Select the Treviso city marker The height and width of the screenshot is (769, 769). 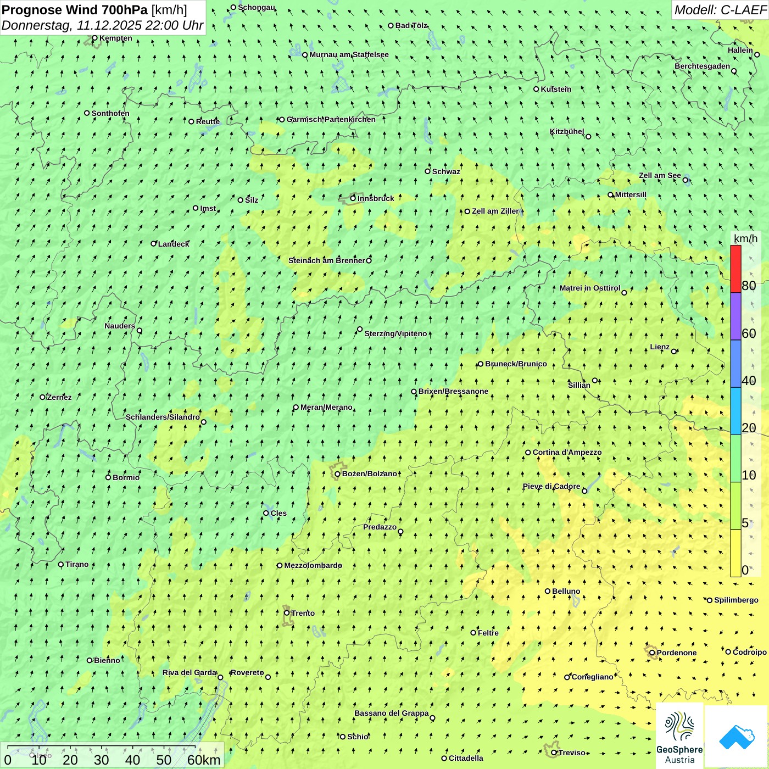554,753
